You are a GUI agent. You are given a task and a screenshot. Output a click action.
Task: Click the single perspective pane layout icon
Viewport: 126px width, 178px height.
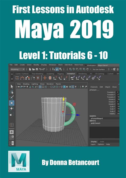tap(12, 132)
